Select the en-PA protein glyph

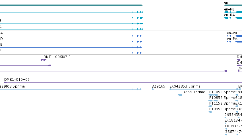coord(234,42)
